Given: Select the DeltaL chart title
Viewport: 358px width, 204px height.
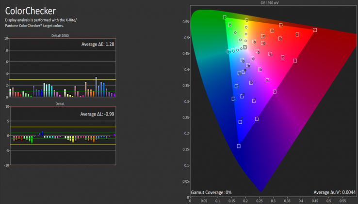Looking at the screenshot, I should click(60, 104).
